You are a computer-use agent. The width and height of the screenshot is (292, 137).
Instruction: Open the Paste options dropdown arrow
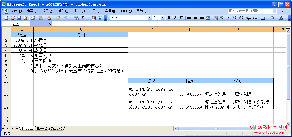click(x=53, y=18)
